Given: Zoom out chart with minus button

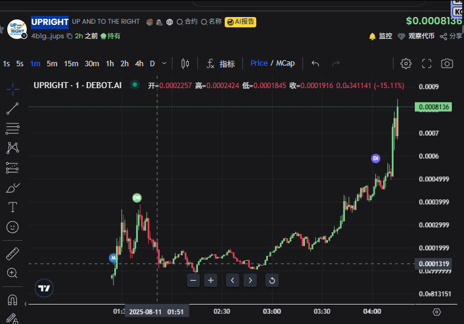Looking at the screenshot, I should (x=193, y=280).
